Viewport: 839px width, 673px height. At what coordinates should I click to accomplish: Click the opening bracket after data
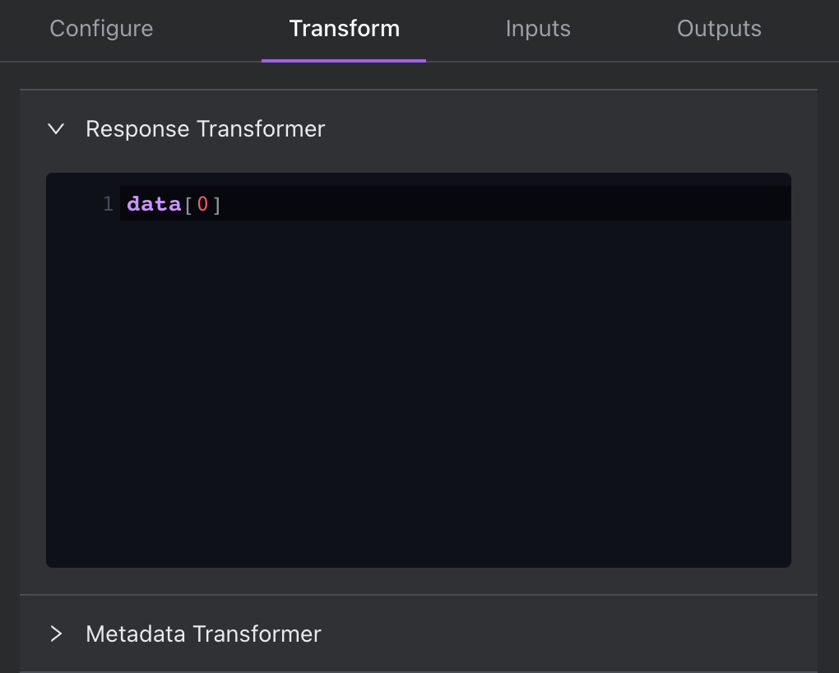pyautogui.click(x=188, y=204)
